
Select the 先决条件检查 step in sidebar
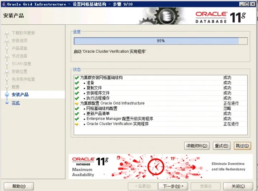[23, 79]
